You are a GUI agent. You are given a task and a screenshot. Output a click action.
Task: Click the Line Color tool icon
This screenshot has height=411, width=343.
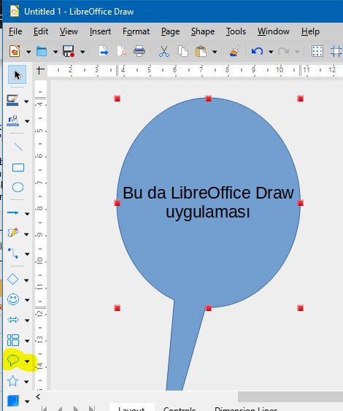click(12, 101)
